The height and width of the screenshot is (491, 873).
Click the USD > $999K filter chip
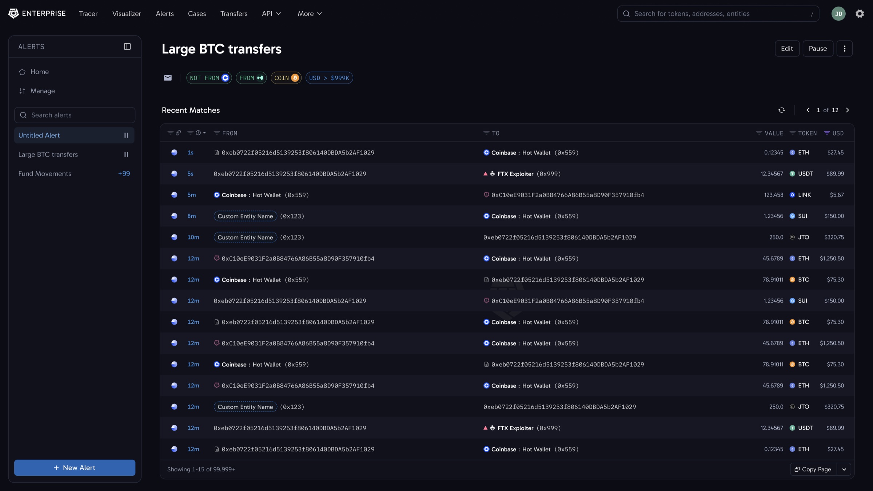[329, 78]
